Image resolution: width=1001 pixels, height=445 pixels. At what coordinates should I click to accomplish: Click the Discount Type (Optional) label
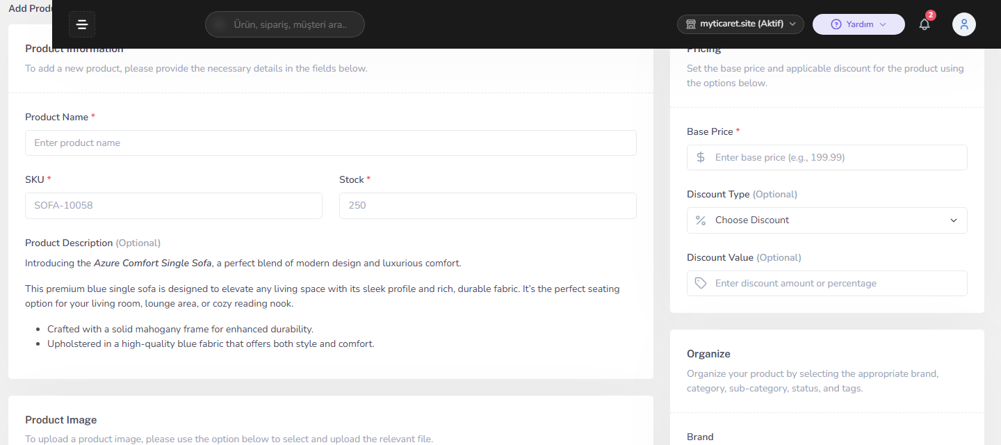click(742, 194)
